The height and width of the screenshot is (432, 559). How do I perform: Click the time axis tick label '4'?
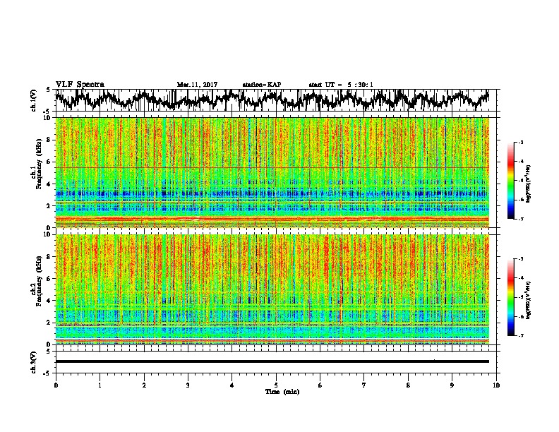pyautogui.click(x=232, y=385)
